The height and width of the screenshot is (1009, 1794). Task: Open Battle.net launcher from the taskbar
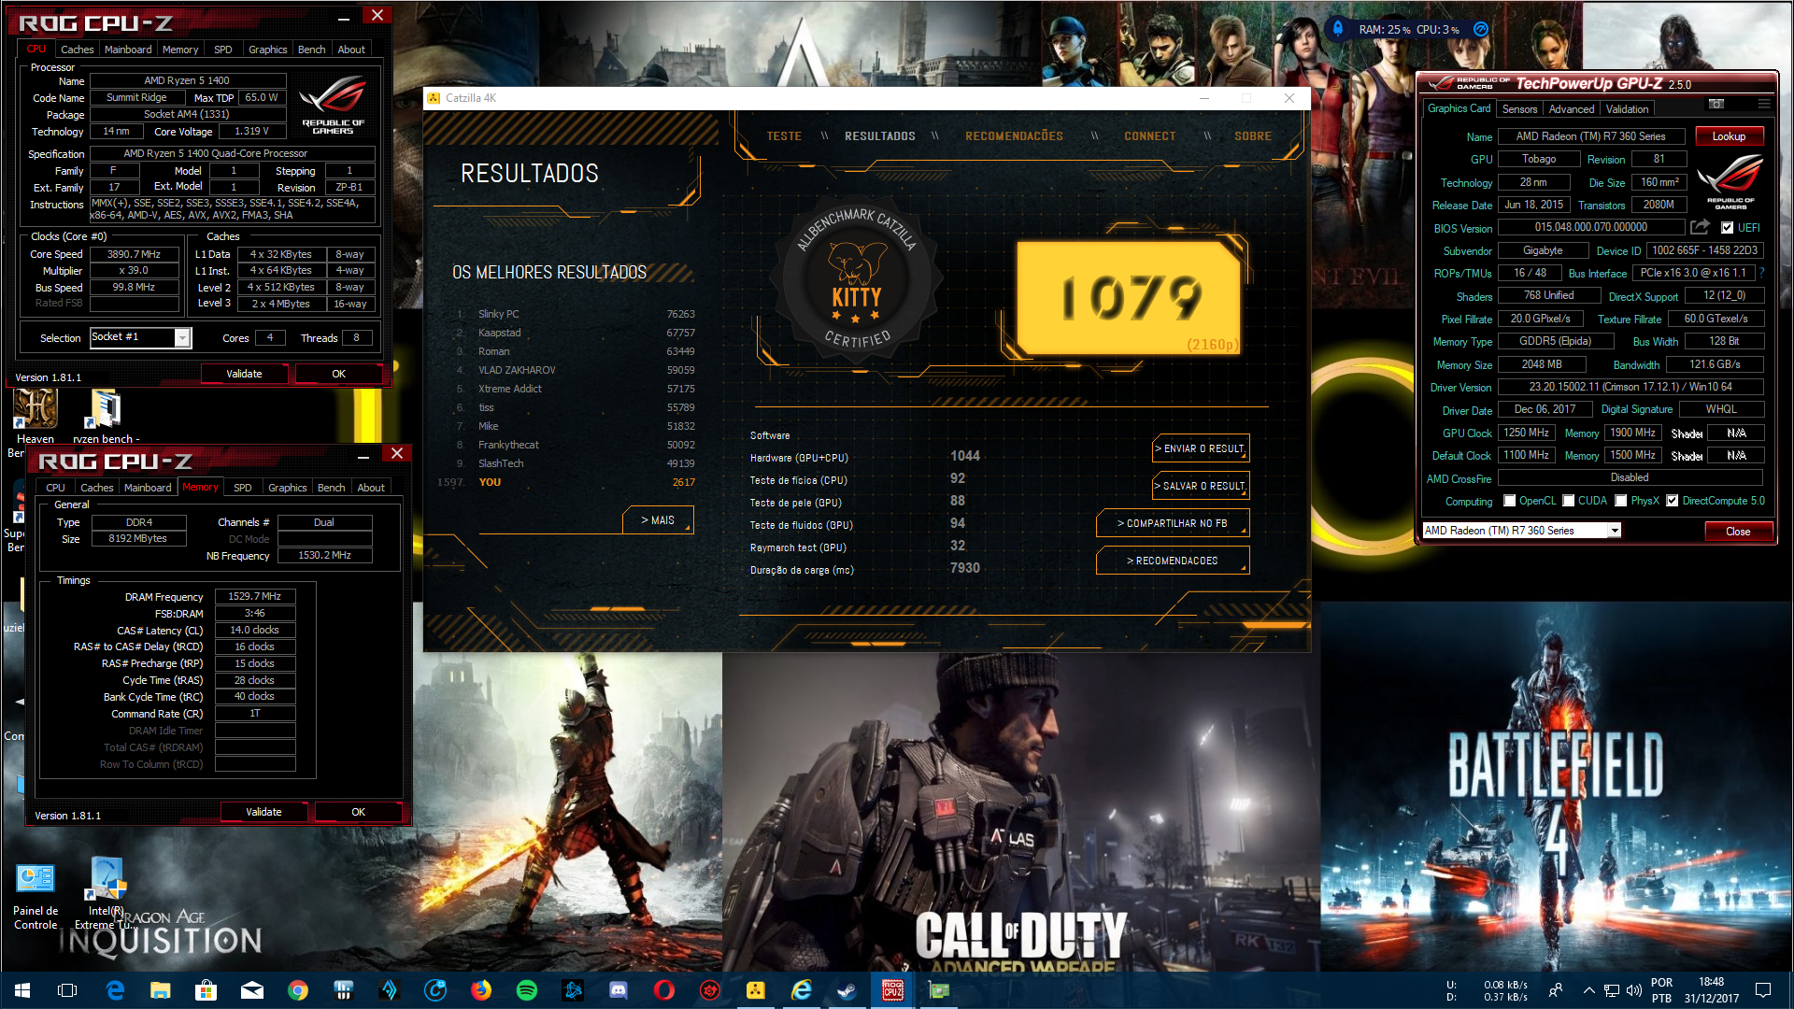click(573, 990)
